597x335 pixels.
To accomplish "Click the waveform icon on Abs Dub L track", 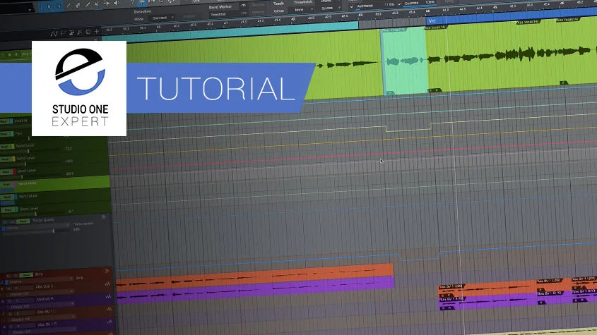I will 108,284.
